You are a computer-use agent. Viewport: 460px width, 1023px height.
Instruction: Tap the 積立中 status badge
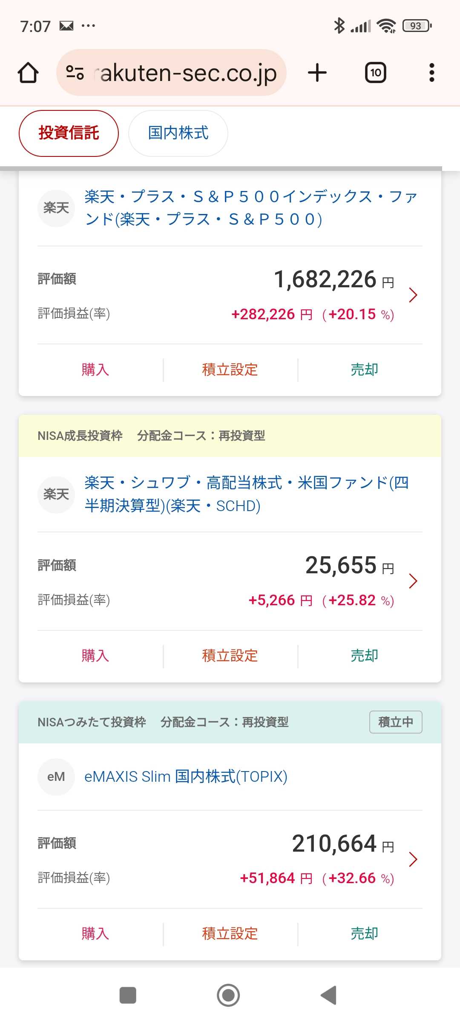[396, 722]
